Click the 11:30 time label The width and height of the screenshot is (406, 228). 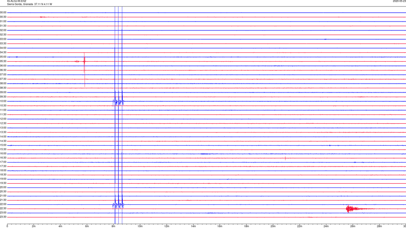coord(3,114)
